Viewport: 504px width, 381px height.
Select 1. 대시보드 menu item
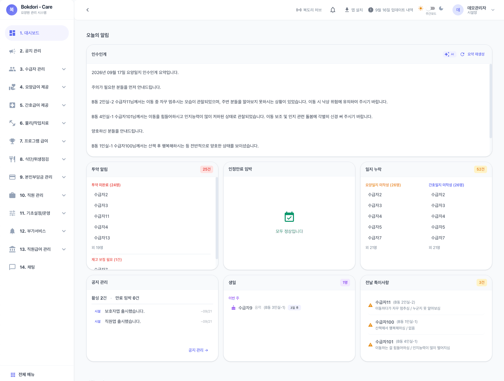(x=37, y=33)
